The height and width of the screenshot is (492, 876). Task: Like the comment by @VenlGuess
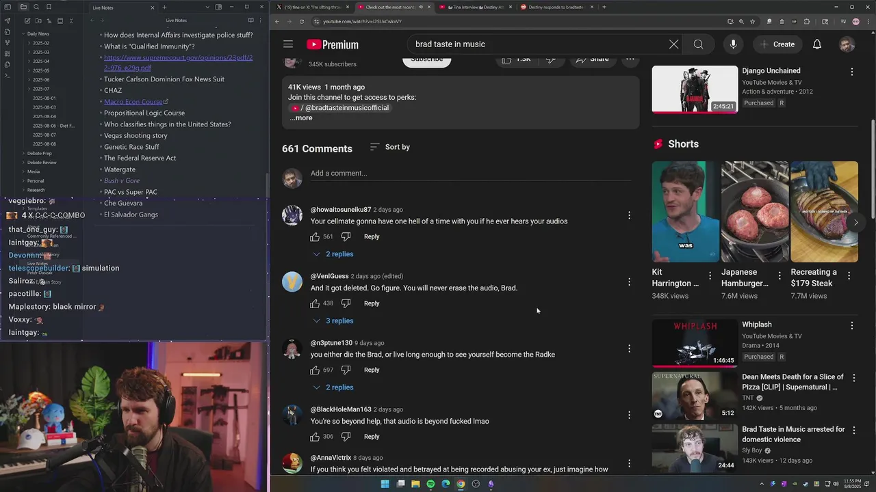(x=315, y=303)
